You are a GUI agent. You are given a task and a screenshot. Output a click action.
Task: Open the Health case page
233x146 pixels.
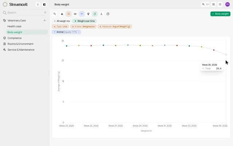tap(14, 26)
